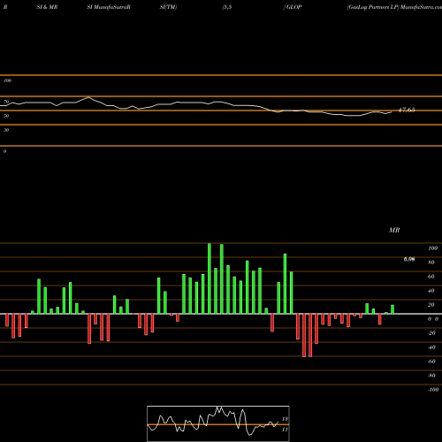Click the -100 label on the MR axis

432,390
